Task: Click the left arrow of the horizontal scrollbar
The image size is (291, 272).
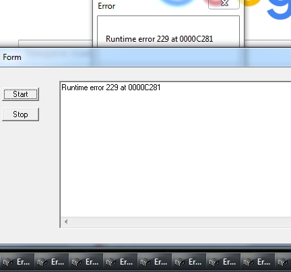Action: click(66, 222)
